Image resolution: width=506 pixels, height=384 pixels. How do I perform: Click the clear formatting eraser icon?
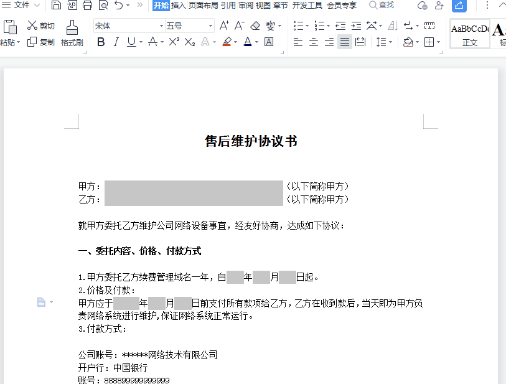coord(255,26)
